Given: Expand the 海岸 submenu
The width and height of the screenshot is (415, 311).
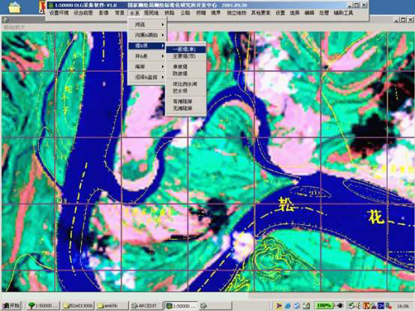Looking at the screenshot, I should point(147,67).
